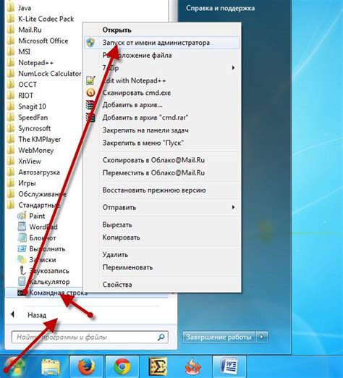
Task: Go back with the Назад link
Action: pos(37,315)
